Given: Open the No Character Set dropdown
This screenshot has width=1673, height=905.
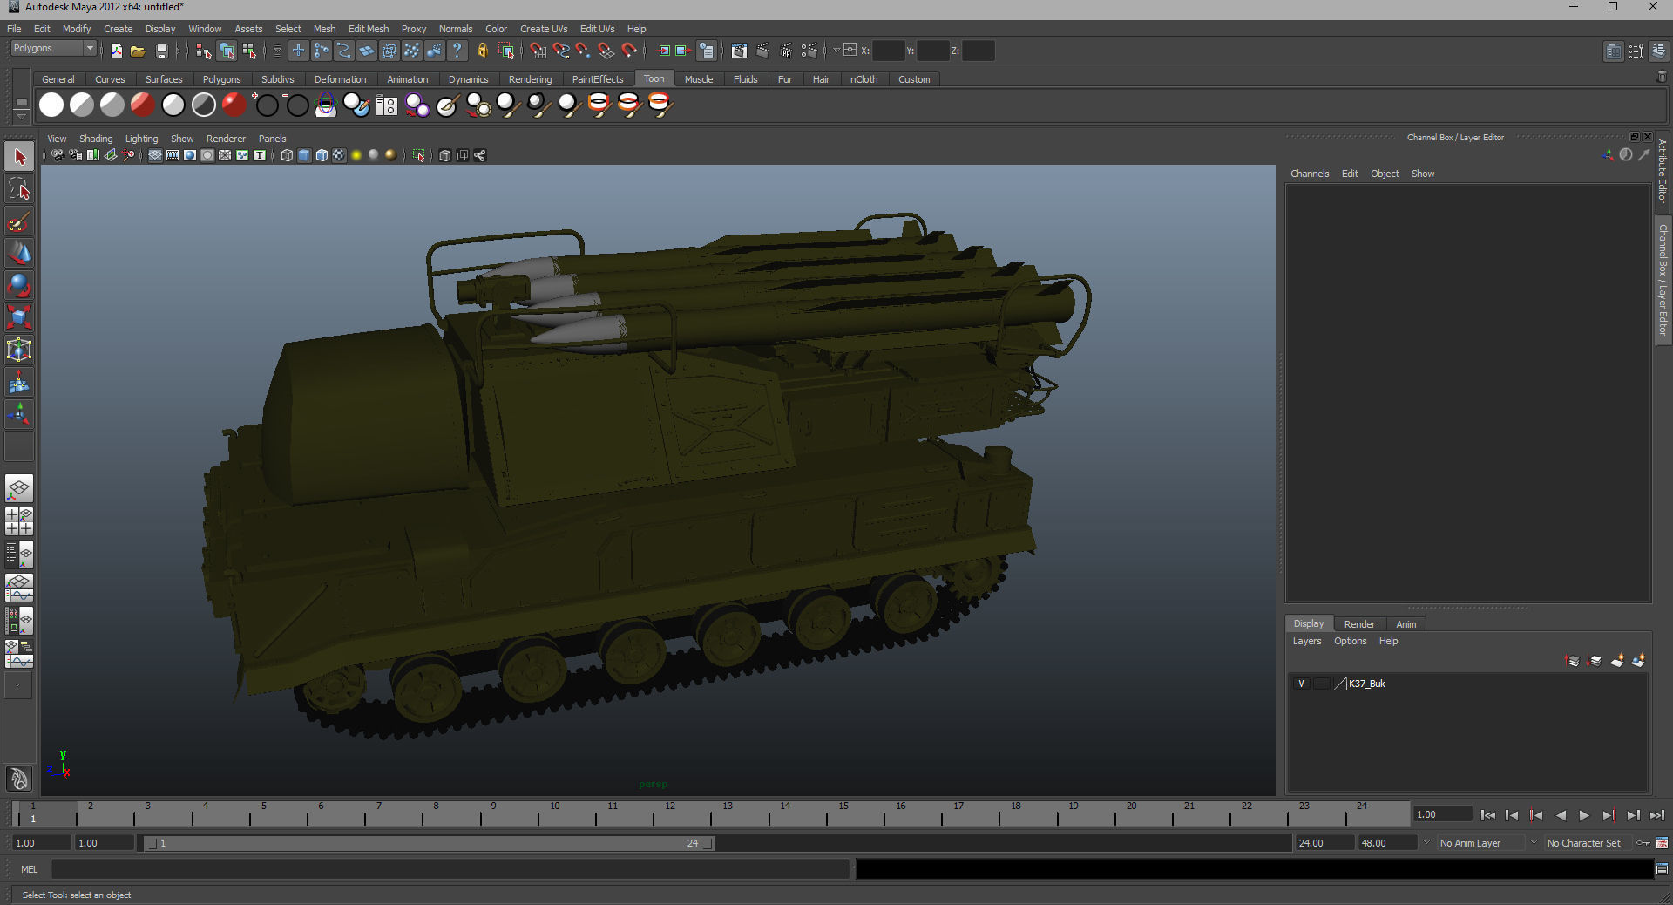Looking at the screenshot, I should (x=1534, y=842).
